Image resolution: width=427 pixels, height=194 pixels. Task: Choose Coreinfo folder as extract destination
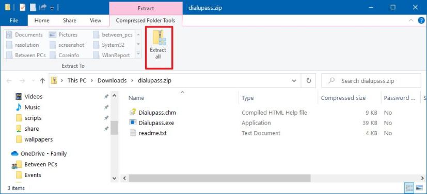pos(65,55)
